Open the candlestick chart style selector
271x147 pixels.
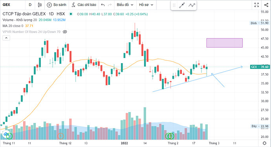(40, 5)
